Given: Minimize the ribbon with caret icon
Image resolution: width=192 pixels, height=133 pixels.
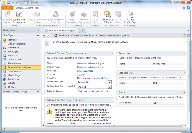Looking at the screenshot, I should pos(184,8).
